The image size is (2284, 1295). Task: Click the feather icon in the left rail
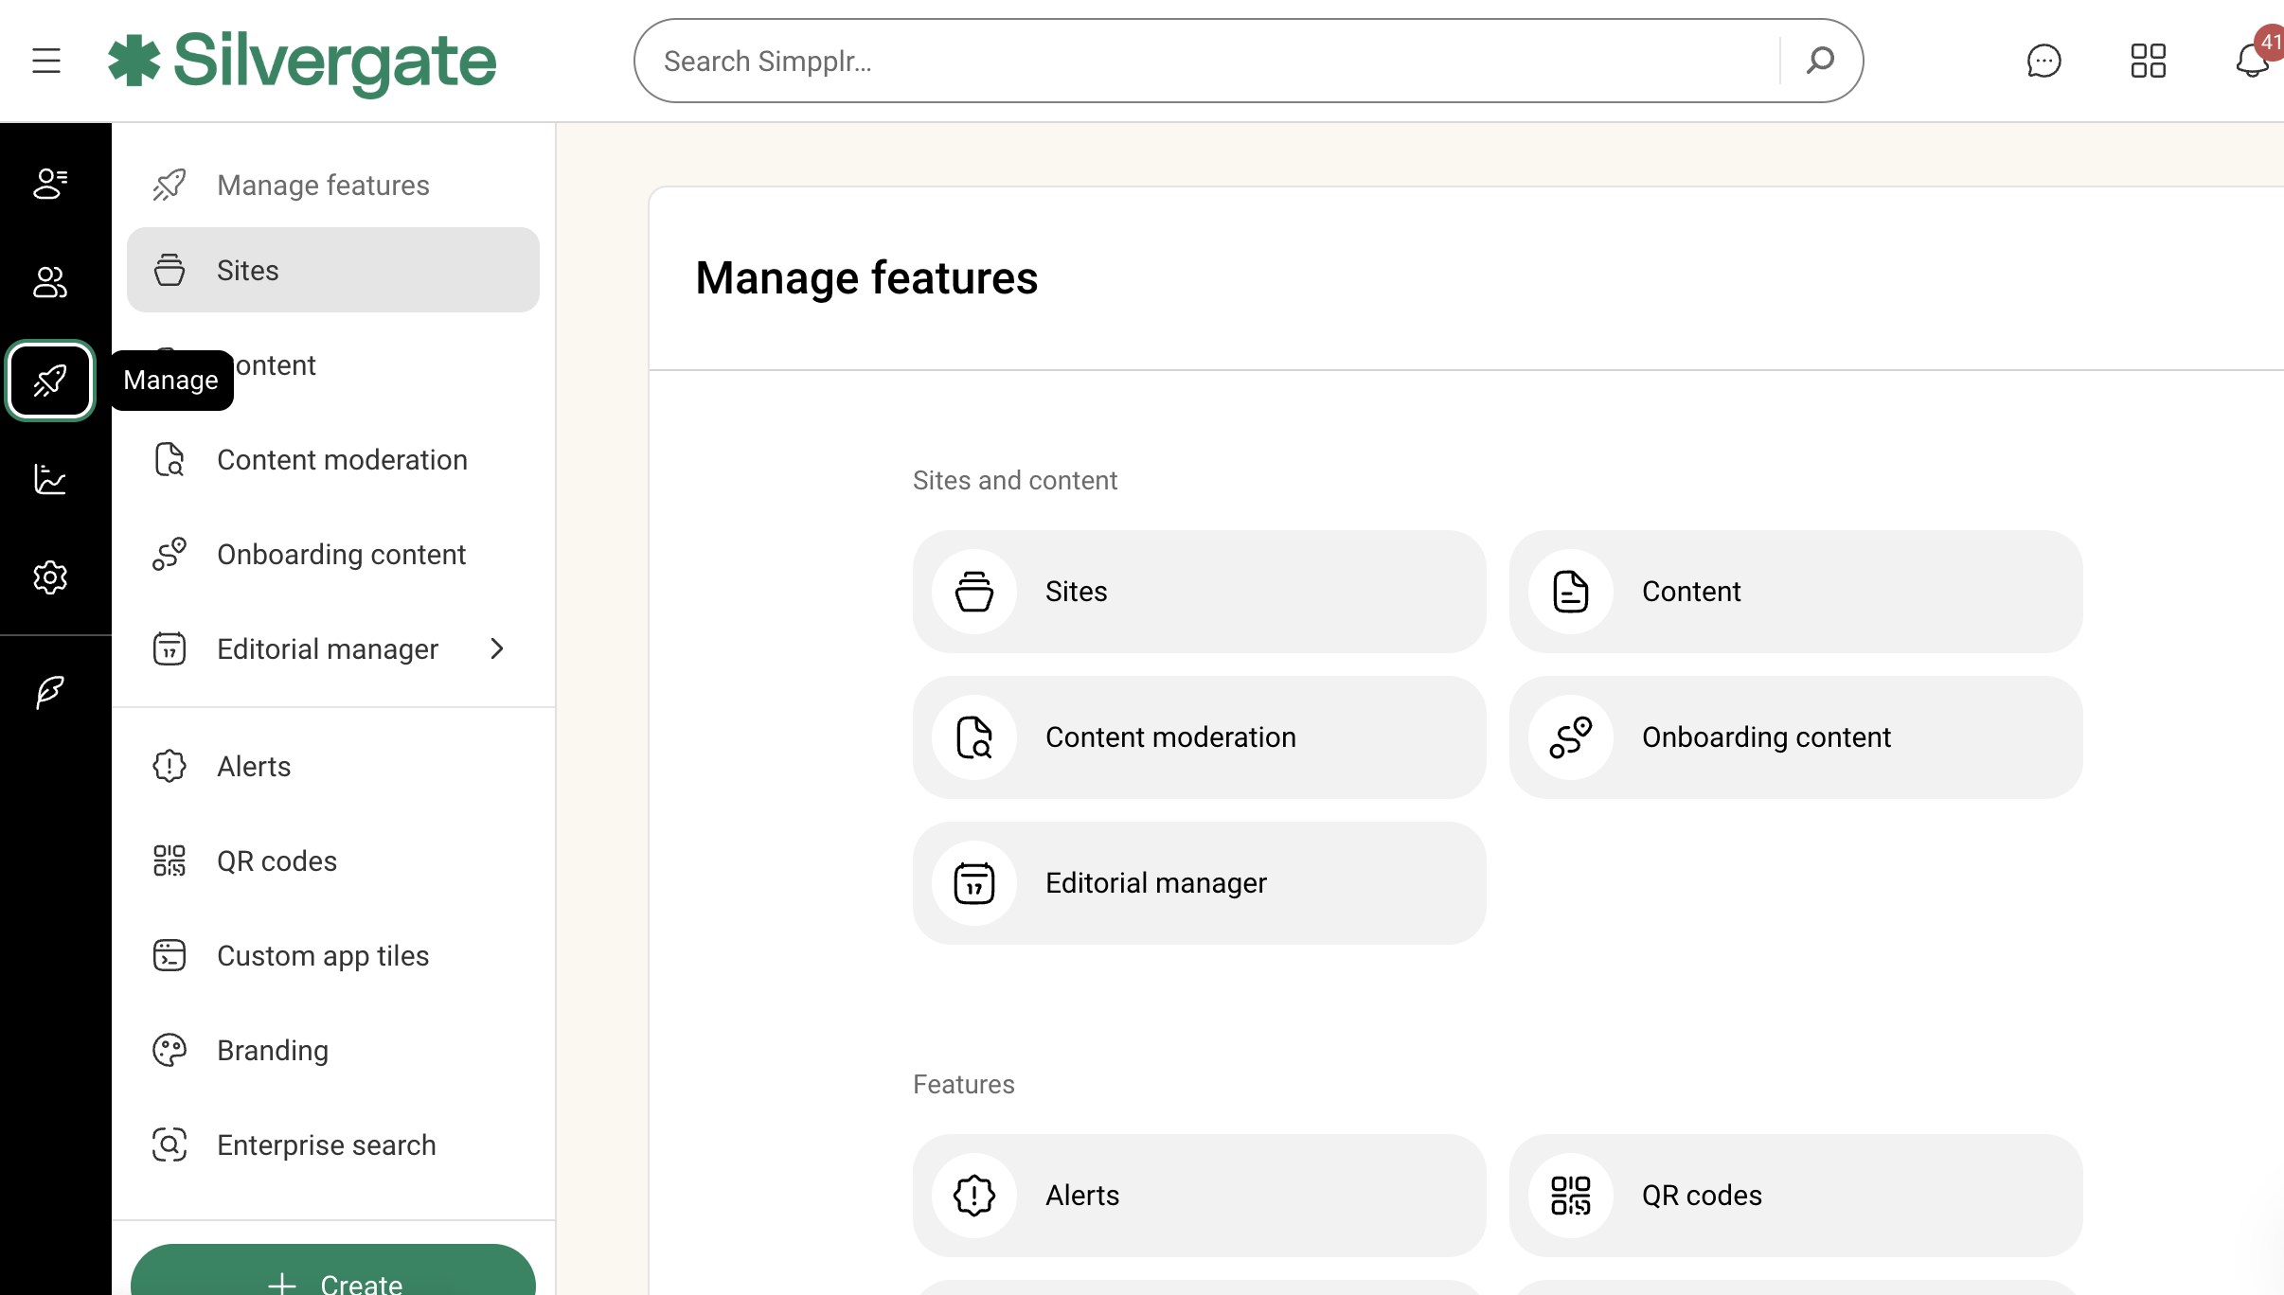click(x=50, y=692)
